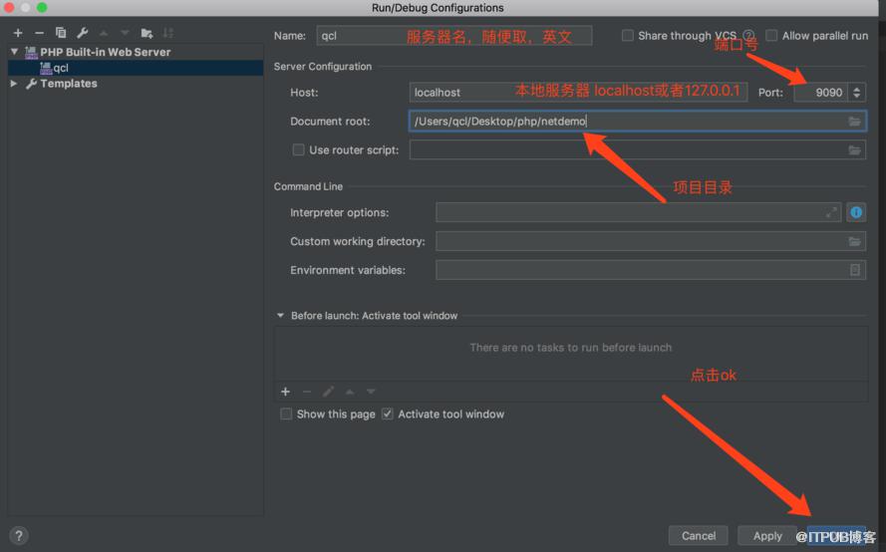
Task: Add a before launch task plus
Action: pos(285,392)
